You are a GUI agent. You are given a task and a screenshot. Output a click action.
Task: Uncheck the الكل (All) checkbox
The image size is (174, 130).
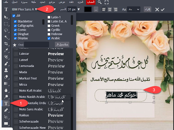(14, 16)
